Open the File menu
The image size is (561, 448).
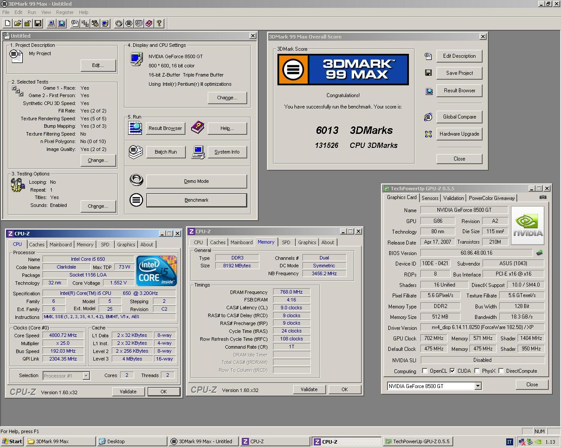6,12
